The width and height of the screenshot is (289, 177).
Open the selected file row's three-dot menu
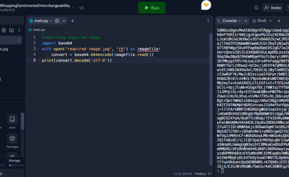[x=19, y=40]
